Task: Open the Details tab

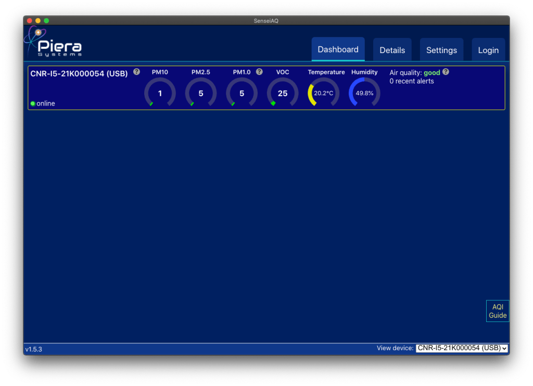Action: tap(392, 50)
